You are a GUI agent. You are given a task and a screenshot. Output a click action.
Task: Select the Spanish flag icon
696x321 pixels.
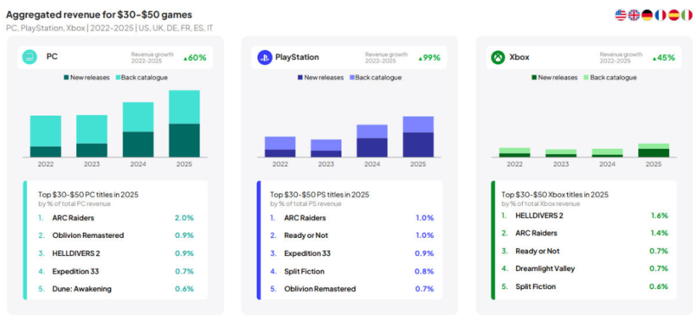click(673, 15)
